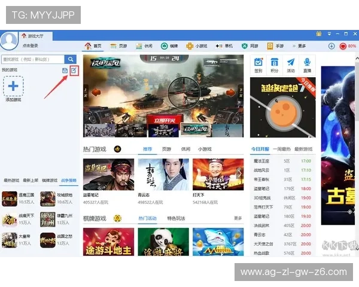Image resolution: width=359 pixels, height=287 pixels.
Task: Open the 战魂天下 game icon
Action: coord(10,219)
